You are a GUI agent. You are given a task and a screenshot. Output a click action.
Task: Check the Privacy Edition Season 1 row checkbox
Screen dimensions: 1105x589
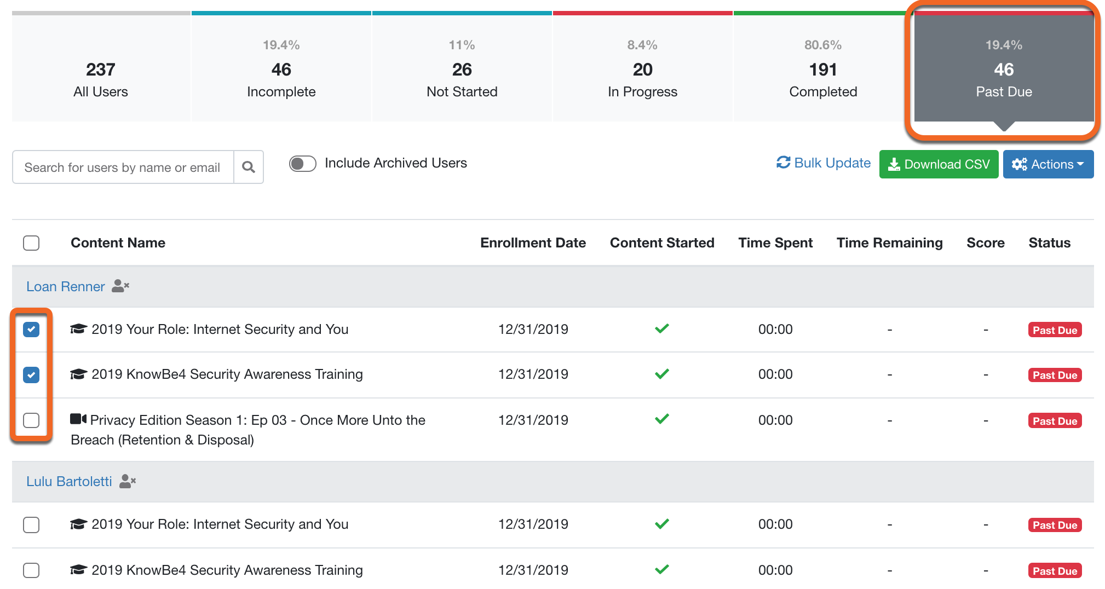(31, 420)
